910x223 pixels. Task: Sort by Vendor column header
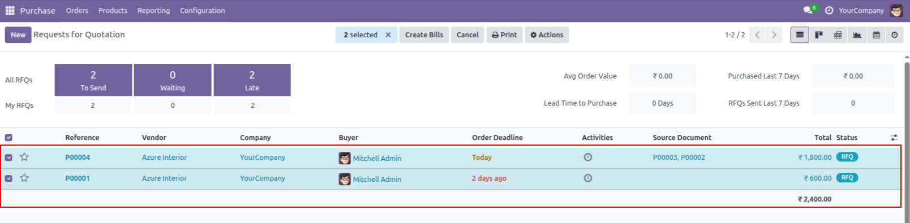pos(154,138)
